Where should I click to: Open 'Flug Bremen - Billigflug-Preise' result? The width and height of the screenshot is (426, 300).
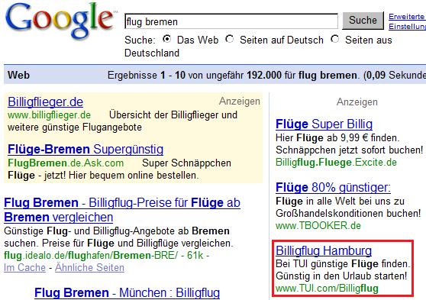click(122, 210)
